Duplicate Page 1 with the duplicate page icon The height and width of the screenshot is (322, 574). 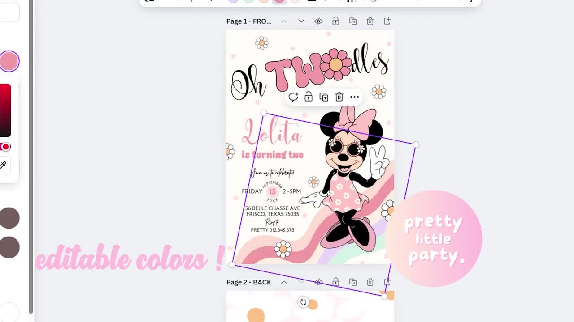353,21
